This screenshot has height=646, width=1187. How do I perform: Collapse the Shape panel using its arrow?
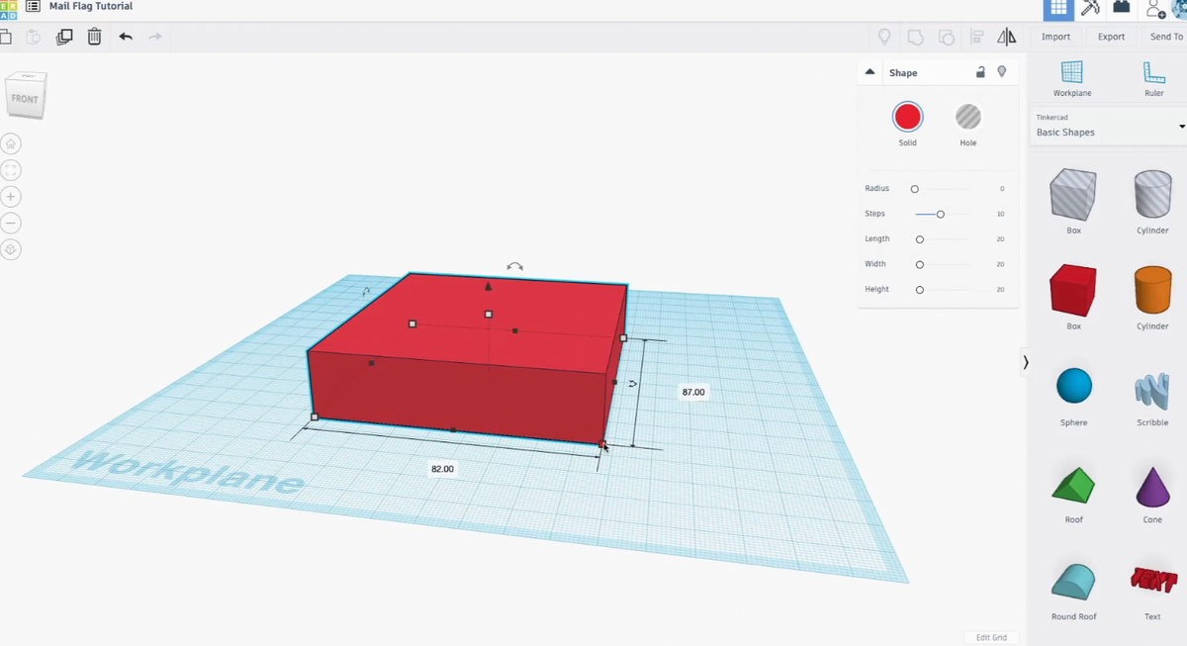click(x=868, y=71)
